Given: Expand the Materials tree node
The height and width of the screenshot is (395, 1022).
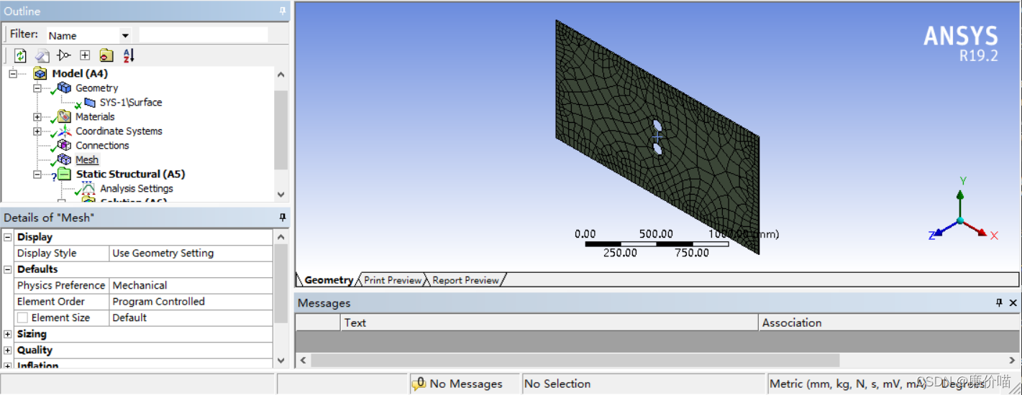Looking at the screenshot, I should tap(37, 116).
